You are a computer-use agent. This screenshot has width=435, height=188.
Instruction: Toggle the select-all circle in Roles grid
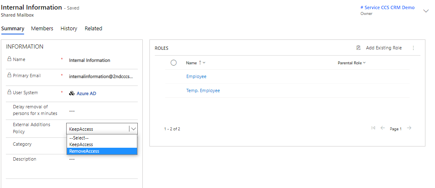tap(174, 63)
